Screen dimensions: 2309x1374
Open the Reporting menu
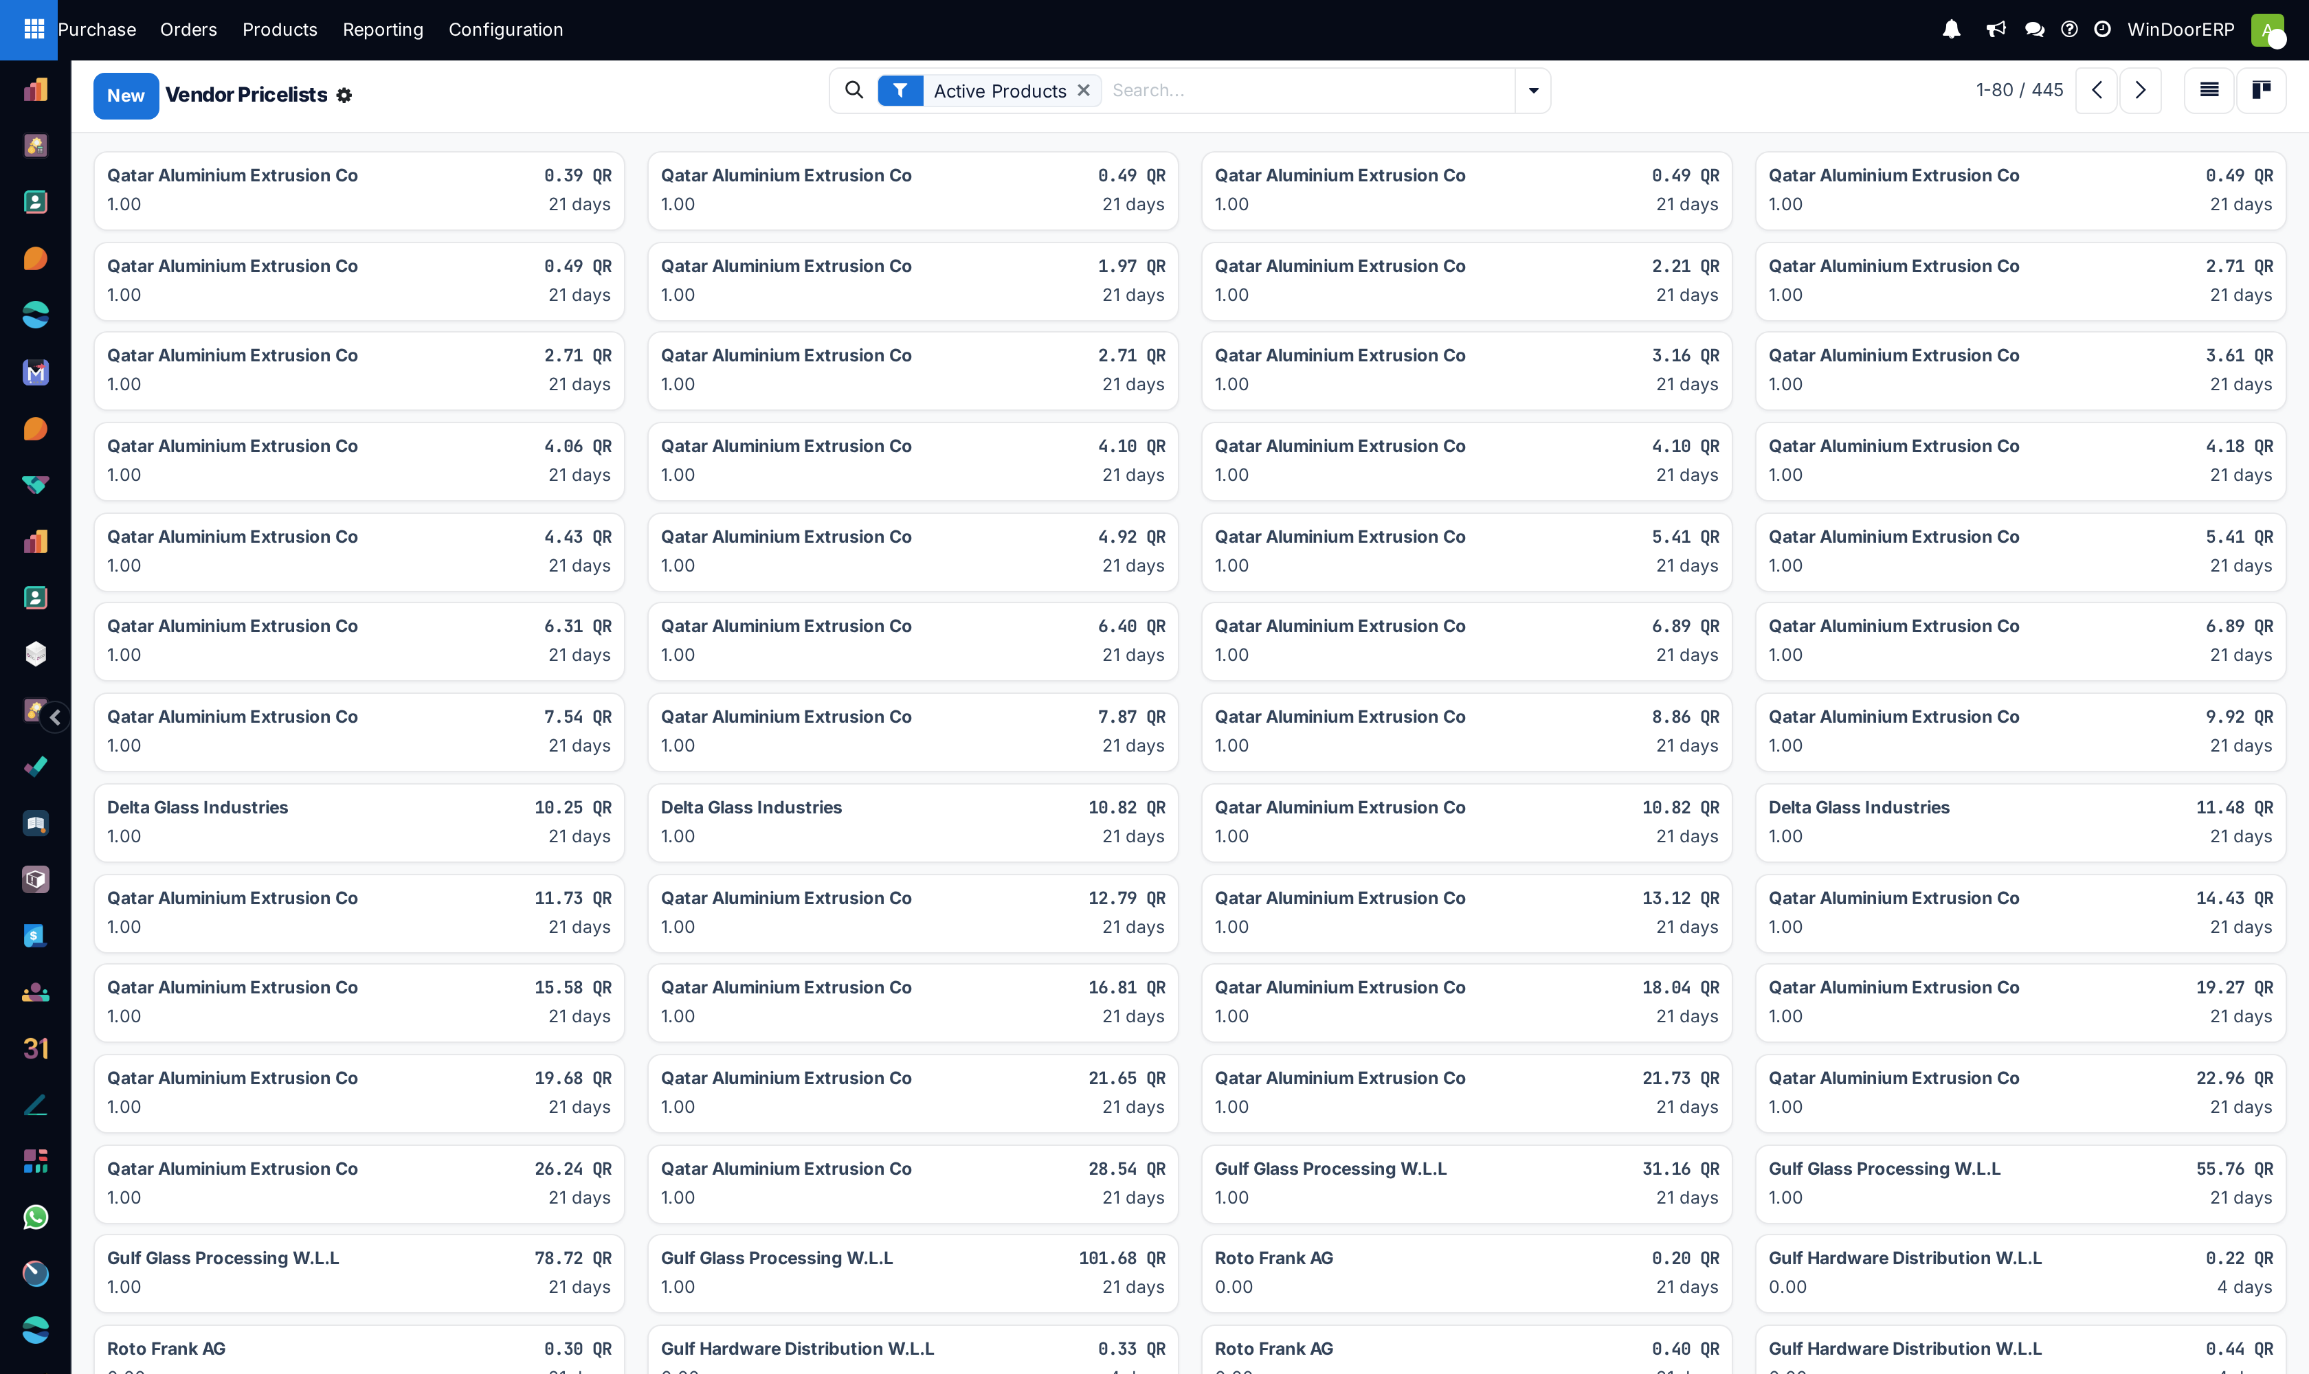coord(383,30)
